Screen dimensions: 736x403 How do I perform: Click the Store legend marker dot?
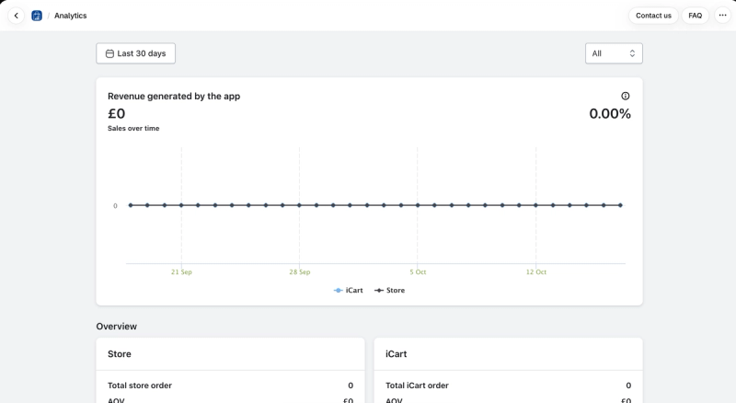(379, 290)
